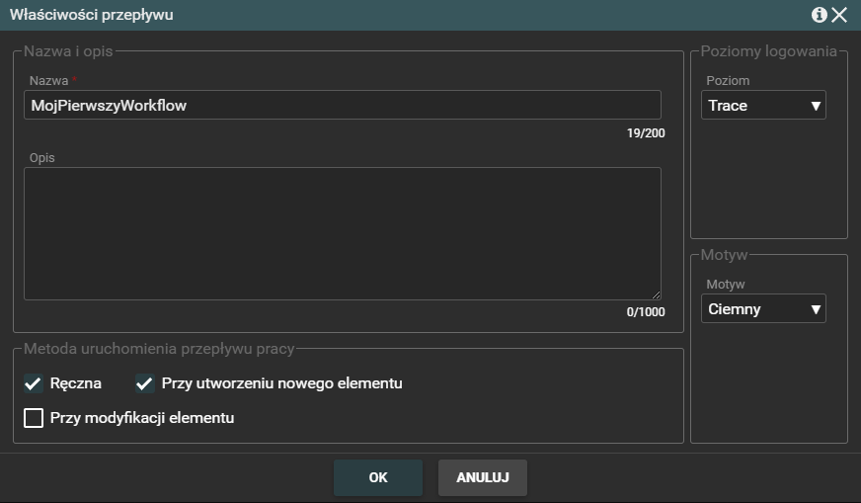Click the arrow of the Motyw combo box

[x=816, y=309]
